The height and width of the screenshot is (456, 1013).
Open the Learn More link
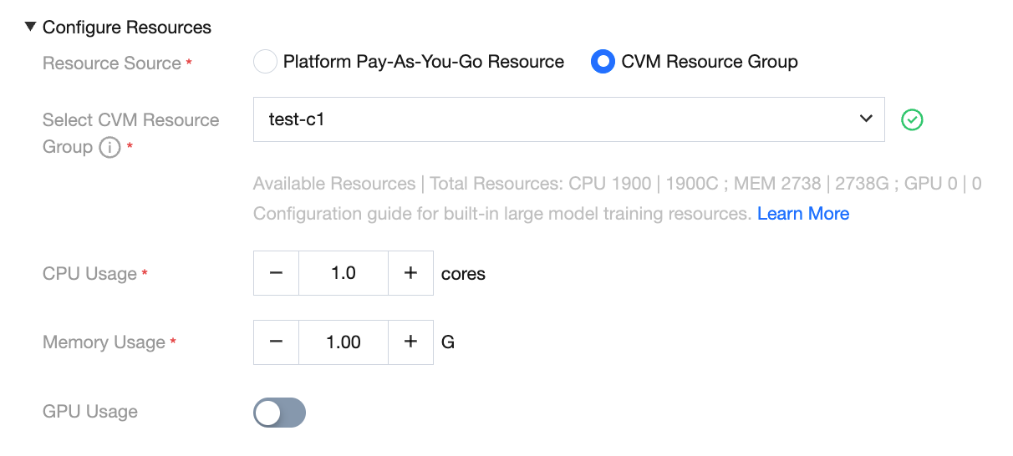click(x=802, y=214)
